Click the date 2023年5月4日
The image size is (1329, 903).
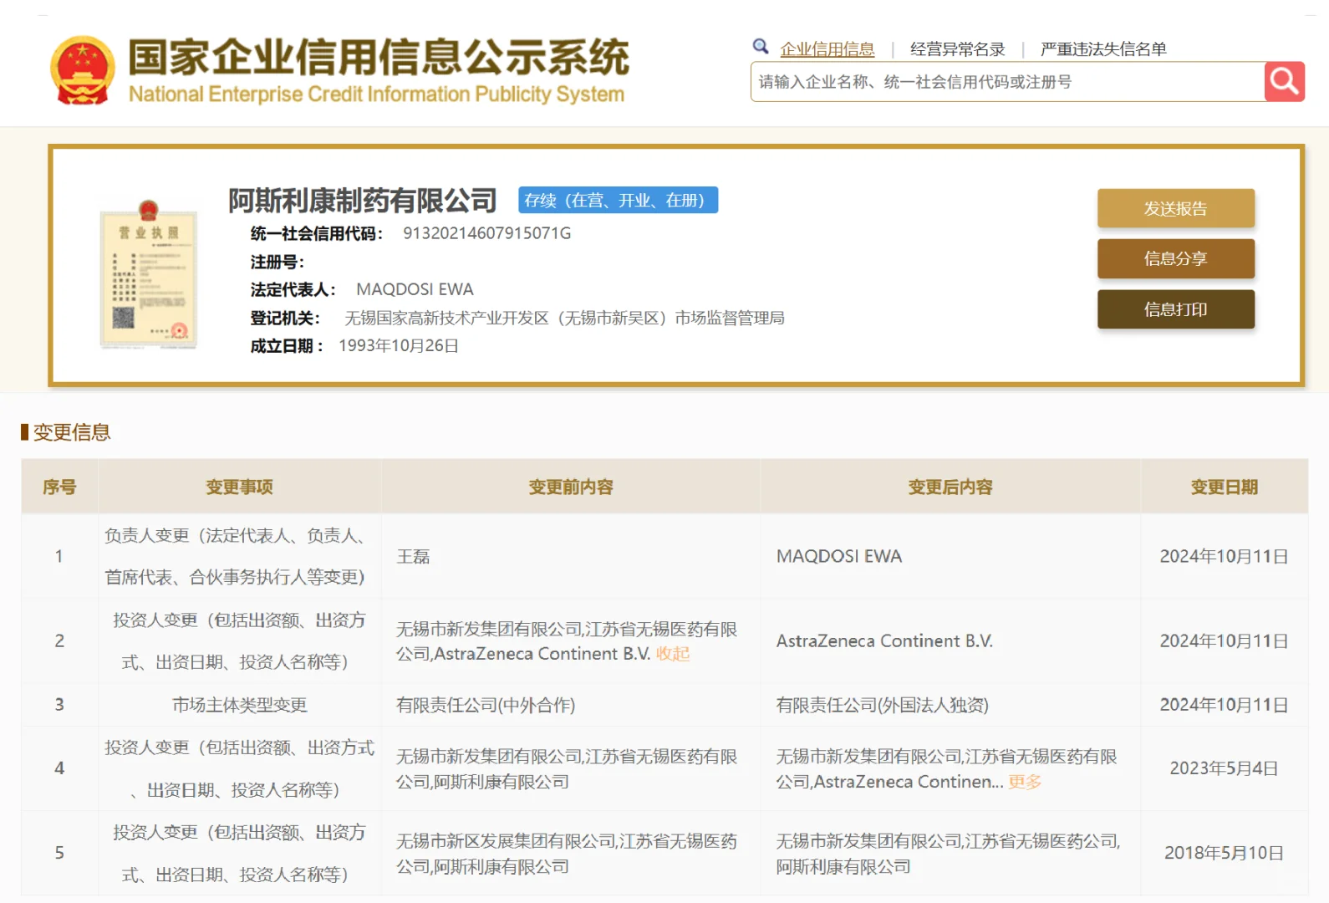pos(1224,768)
